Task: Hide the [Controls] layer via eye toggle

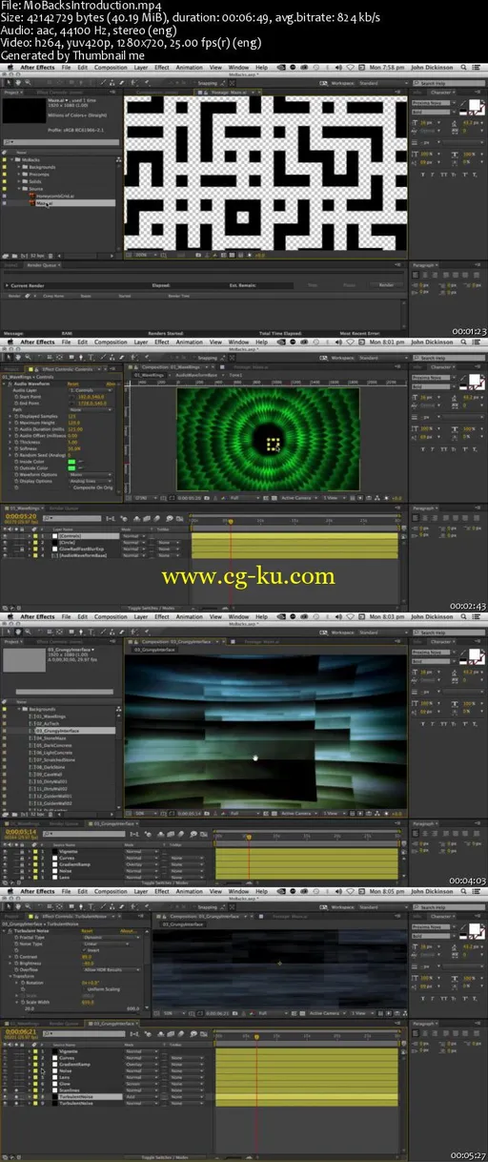Action: click(6, 536)
